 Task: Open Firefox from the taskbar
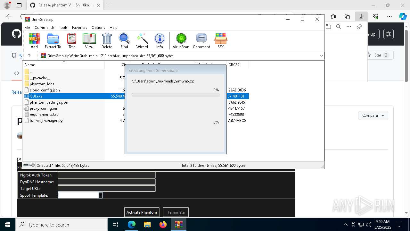click(163, 225)
